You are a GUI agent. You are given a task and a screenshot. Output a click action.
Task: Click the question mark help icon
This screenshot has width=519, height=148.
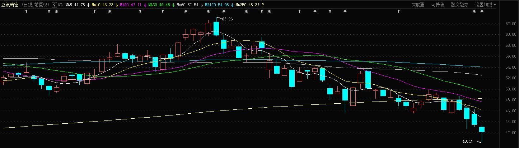coord(54,5)
